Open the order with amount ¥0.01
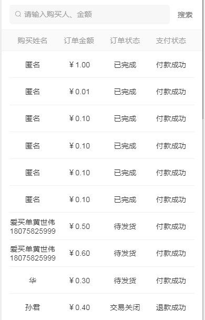The height and width of the screenshot is (320, 205). [x=102, y=92]
